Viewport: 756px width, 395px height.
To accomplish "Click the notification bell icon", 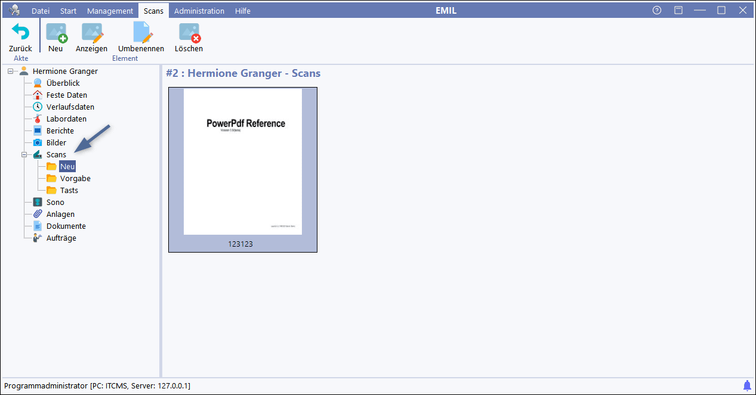I will pyautogui.click(x=747, y=385).
